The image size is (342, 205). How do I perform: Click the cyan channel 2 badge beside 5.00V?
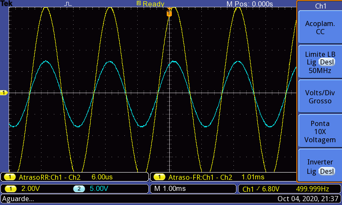click(79, 189)
